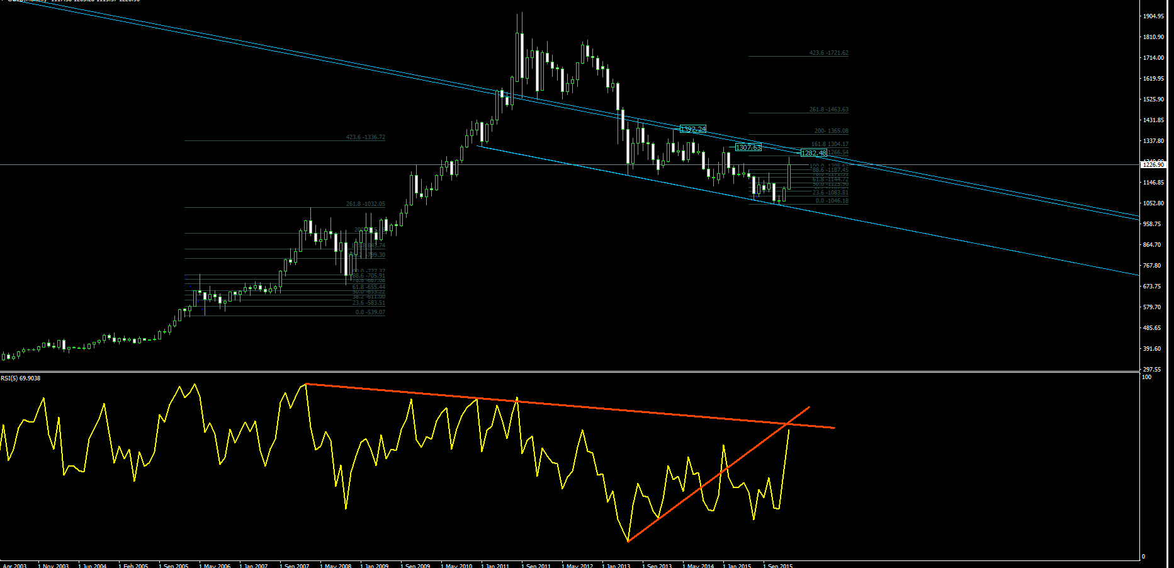The image size is (1174, 568).
Task: Click the 423.6 -1721.62 Fibonacci level label
Action: [828, 53]
